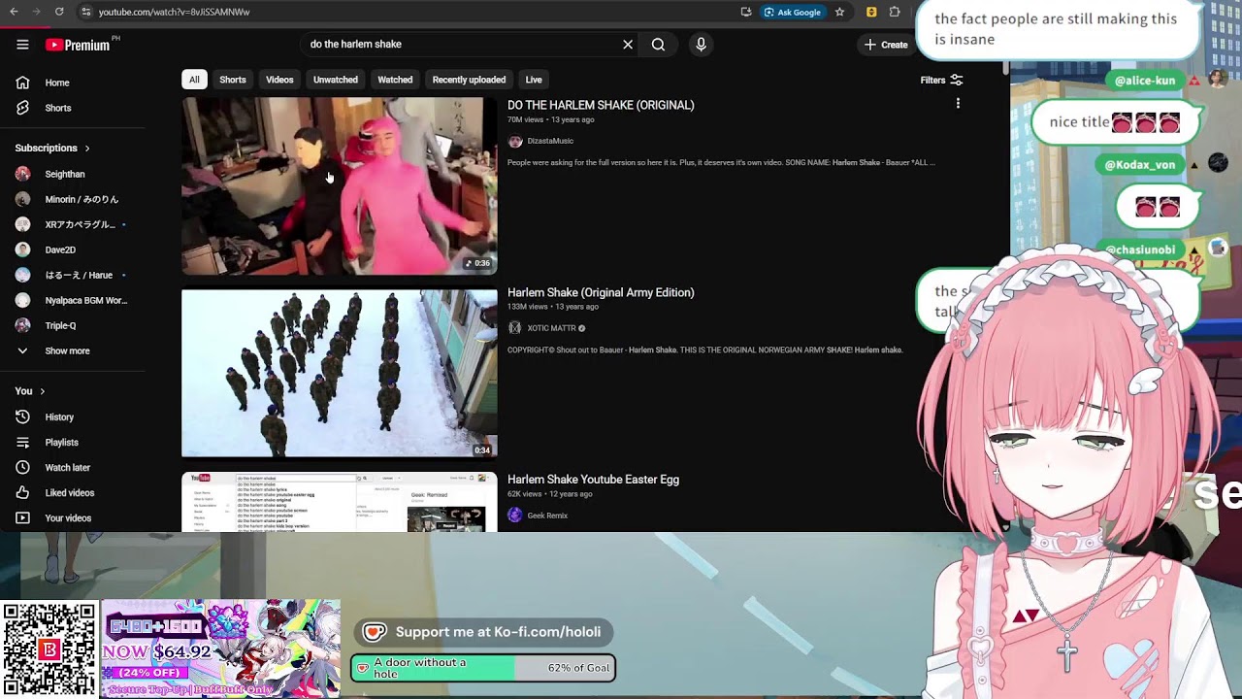Click the Create button
Image resolution: width=1242 pixels, height=699 pixels.
point(886,45)
